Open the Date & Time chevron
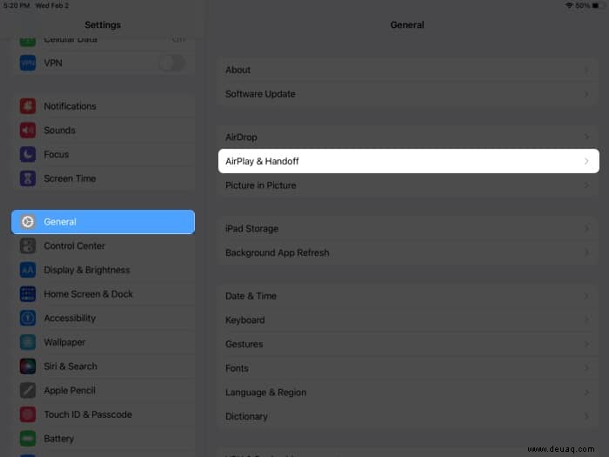The height and width of the screenshot is (457, 609). (x=586, y=296)
